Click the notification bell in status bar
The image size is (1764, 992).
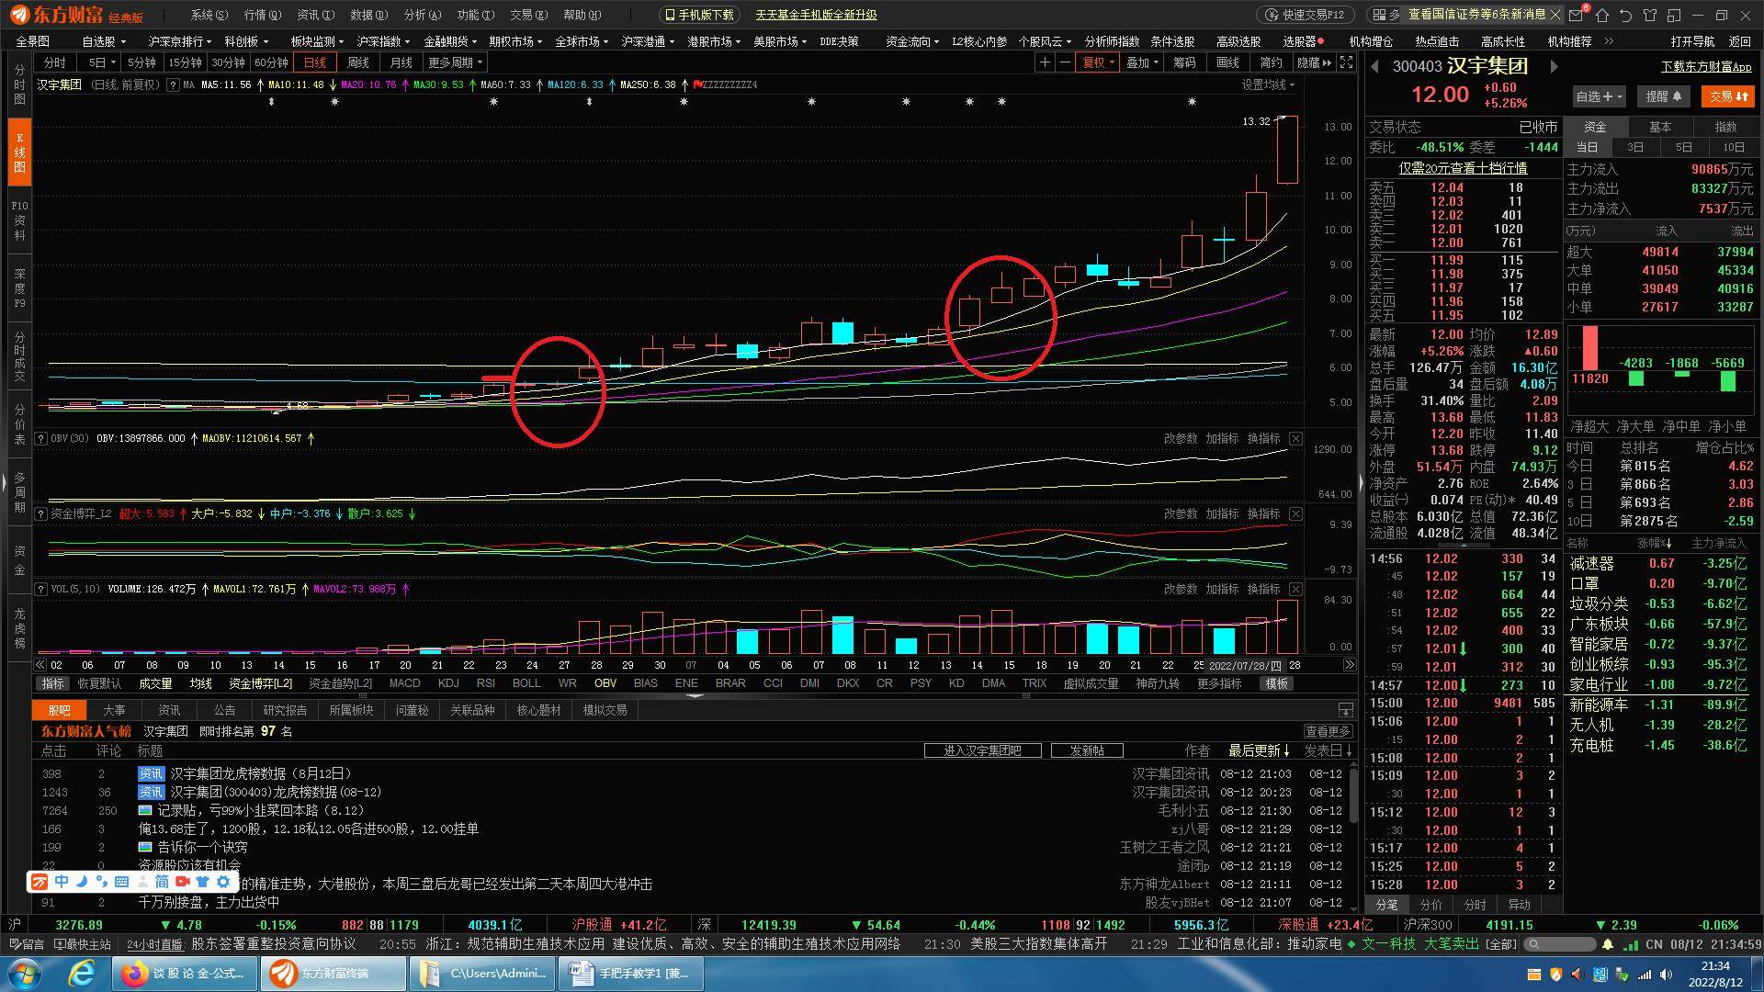(1608, 944)
